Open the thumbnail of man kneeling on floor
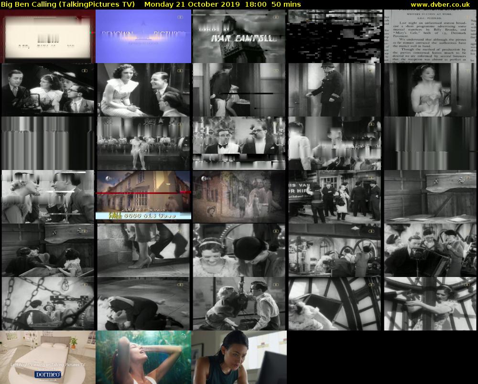Viewport: 478px width, 384px height. click(143, 304)
